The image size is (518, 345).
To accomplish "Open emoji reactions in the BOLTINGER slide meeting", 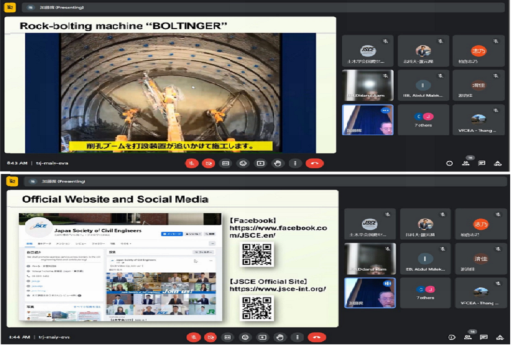I will [243, 163].
